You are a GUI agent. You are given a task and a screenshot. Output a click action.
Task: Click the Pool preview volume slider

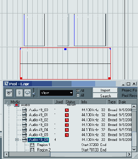(x=34, y=93)
